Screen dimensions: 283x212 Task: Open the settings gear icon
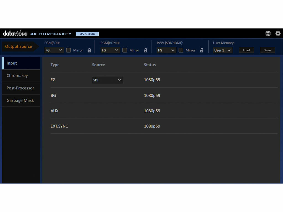[278, 34]
